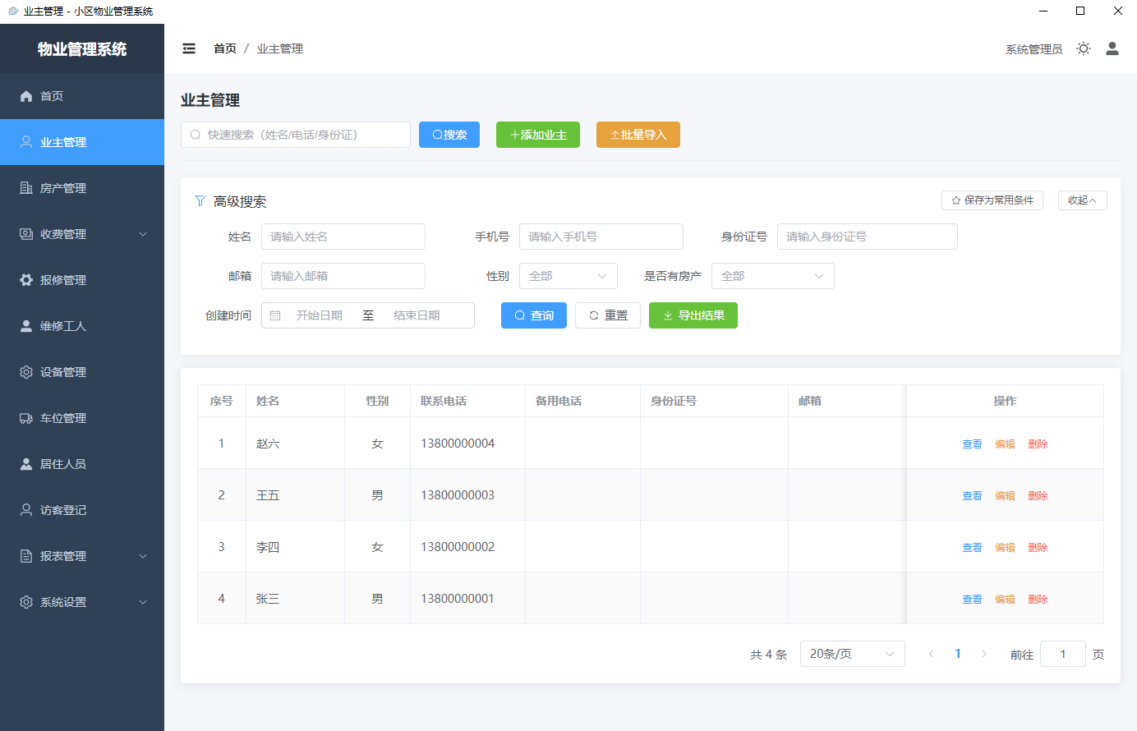Click the sidebar collapse hamburger icon
1137x731 pixels.
tap(189, 48)
